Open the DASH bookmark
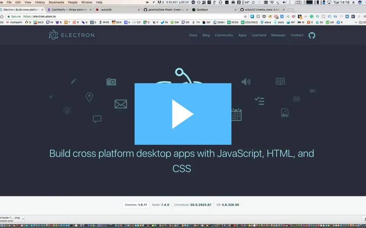Screen dimensions: 366x228 (x=219, y=22)
